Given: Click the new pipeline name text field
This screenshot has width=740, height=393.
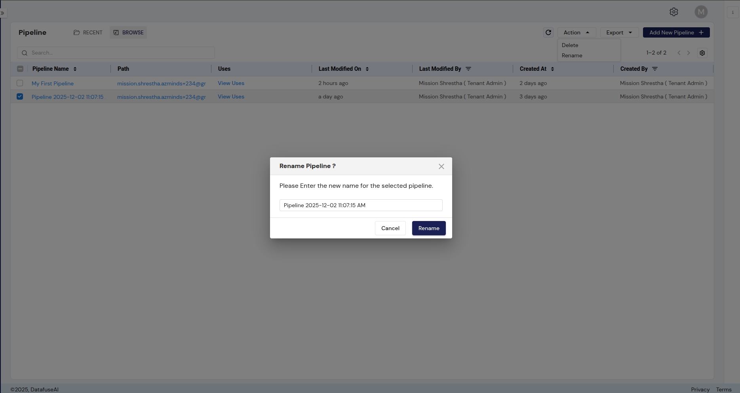Looking at the screenshot, I should 361,205.
